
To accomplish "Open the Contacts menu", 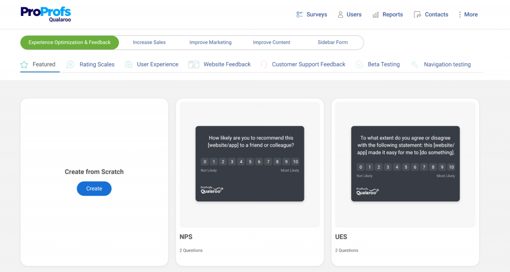I will (x=431, y=14).
